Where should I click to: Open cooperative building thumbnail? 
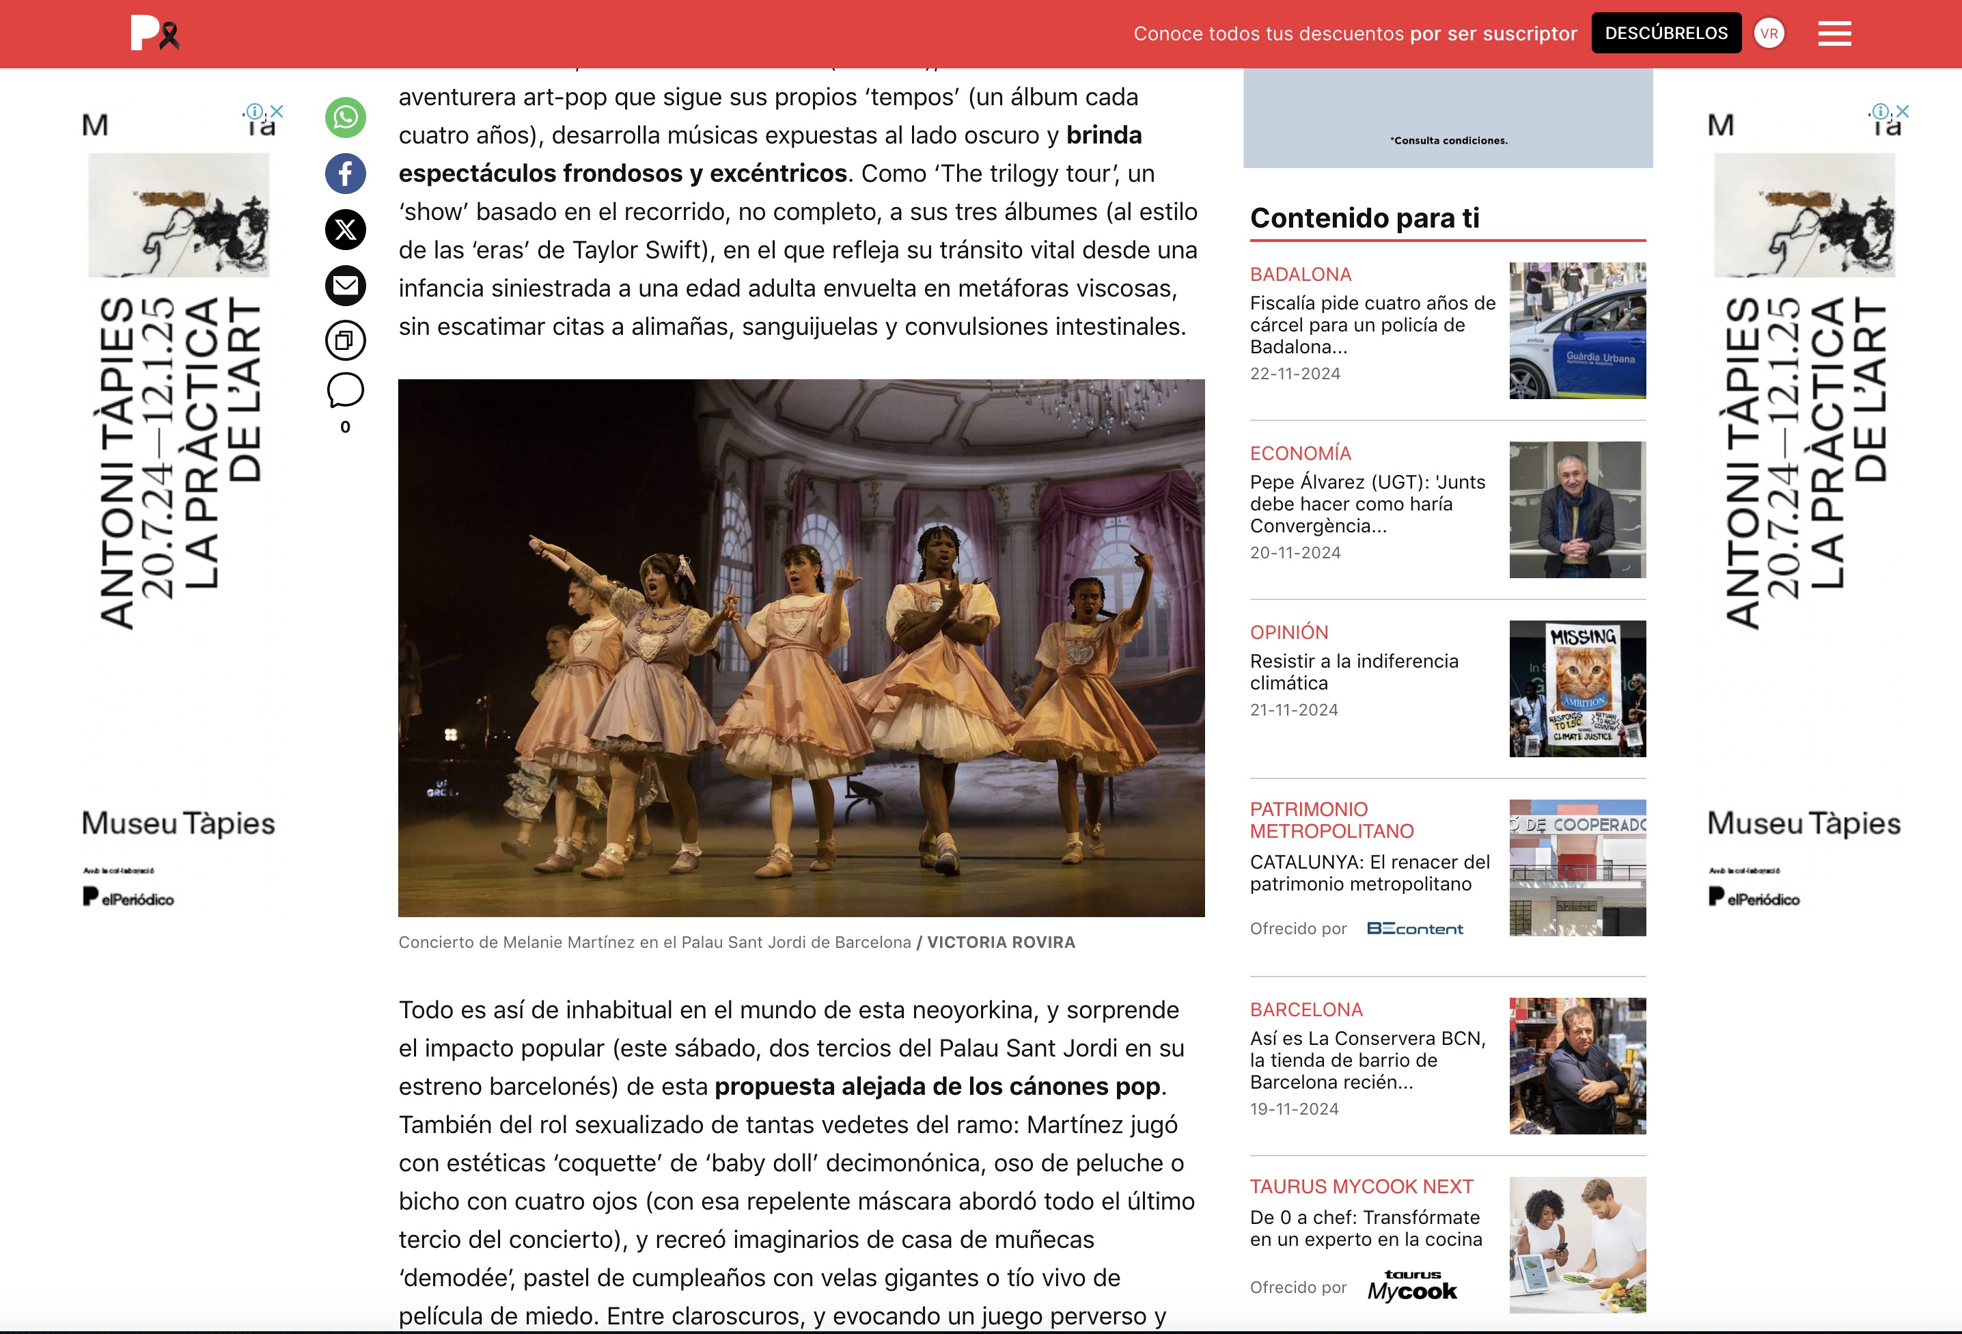(x=1577, y=867)
